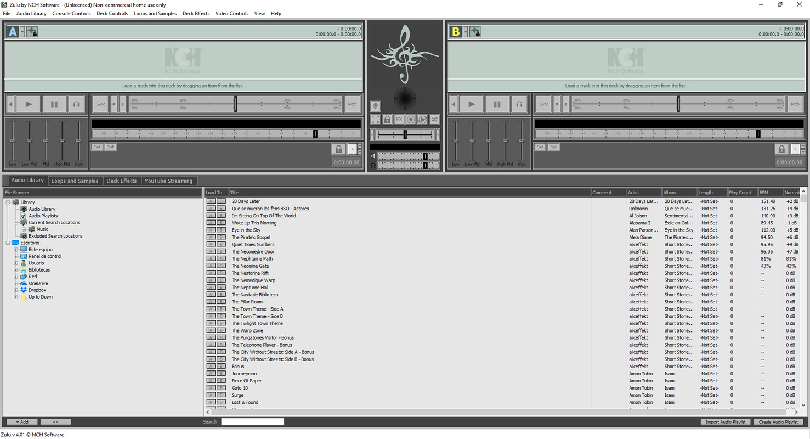
Task: Collapse the Escritorio tree node
Action: tap(8, 243)
